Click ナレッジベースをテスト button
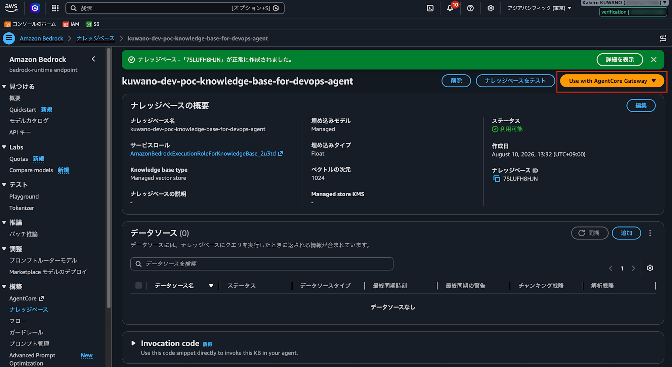The width and height of the screenshot is (672, 367). [x=515, y=81]
